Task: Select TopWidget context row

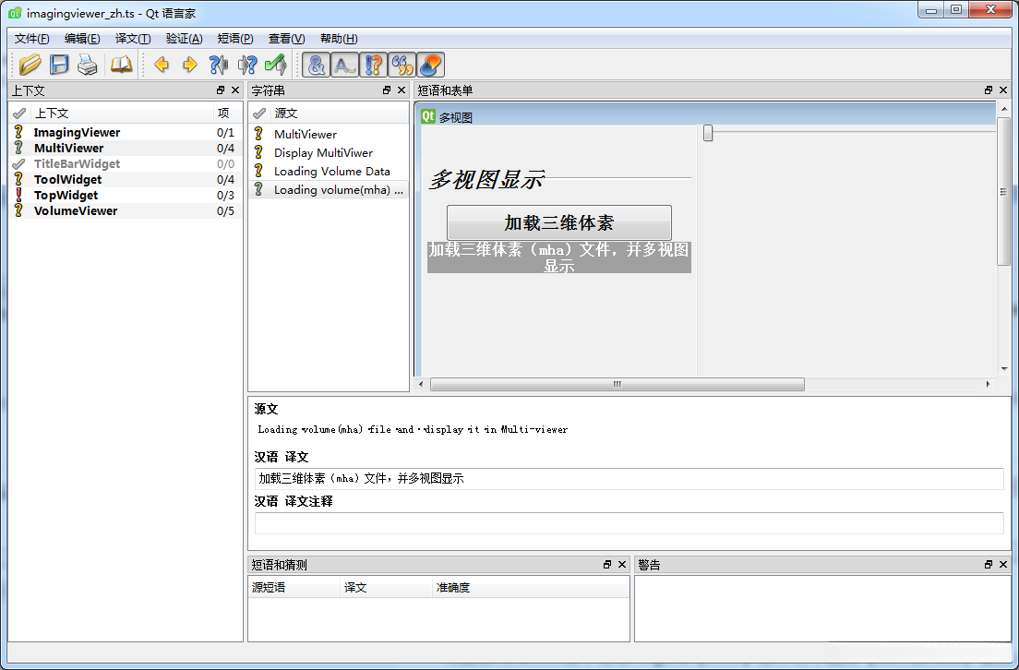Action: (126, 195)
